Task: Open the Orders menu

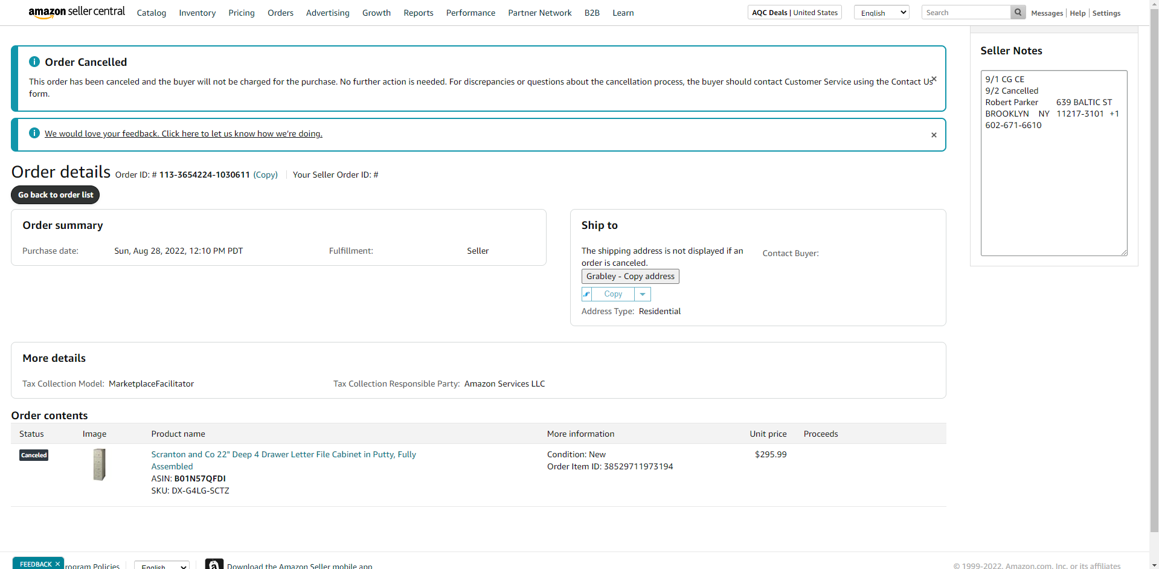Action: click(281, 13)
